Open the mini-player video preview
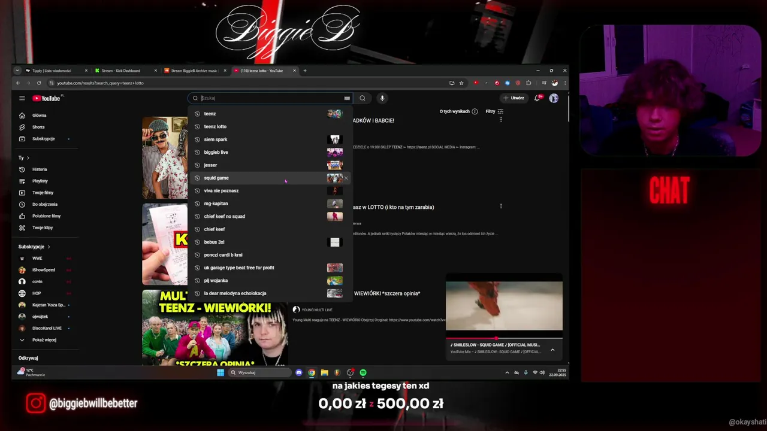This screenshot has height=431, width=767. (x=504, y=306)
